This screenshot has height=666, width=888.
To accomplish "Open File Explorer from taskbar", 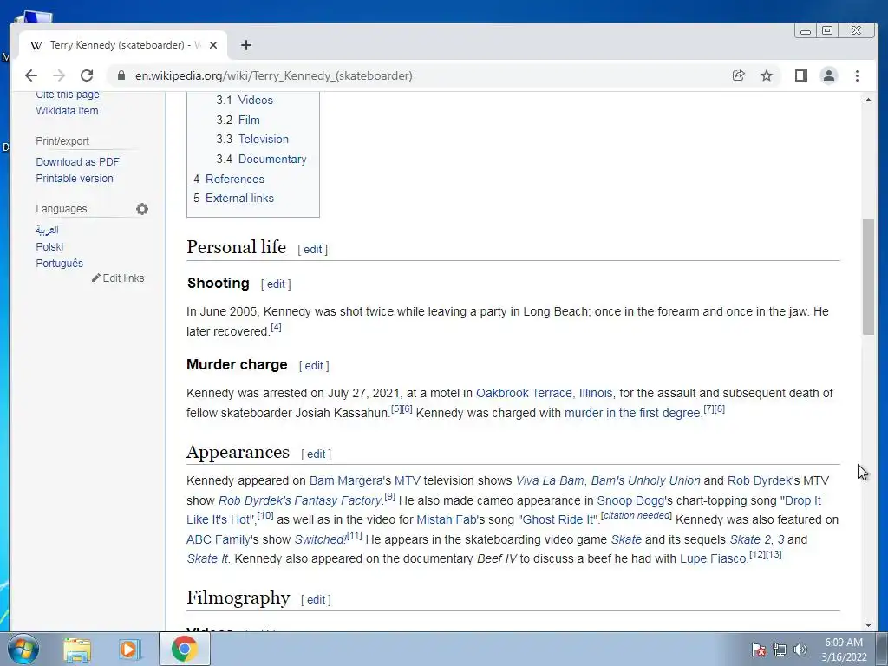I will coord(77,650).
